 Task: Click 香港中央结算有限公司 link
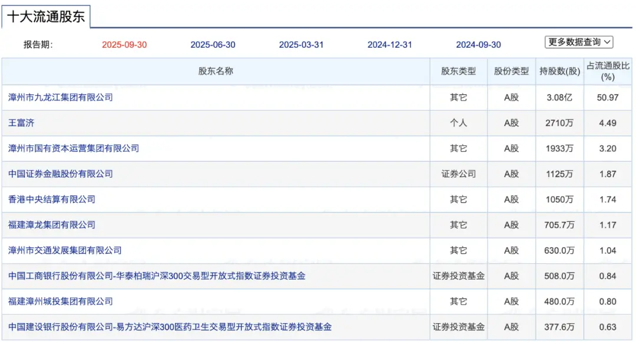tap(52, 200)
